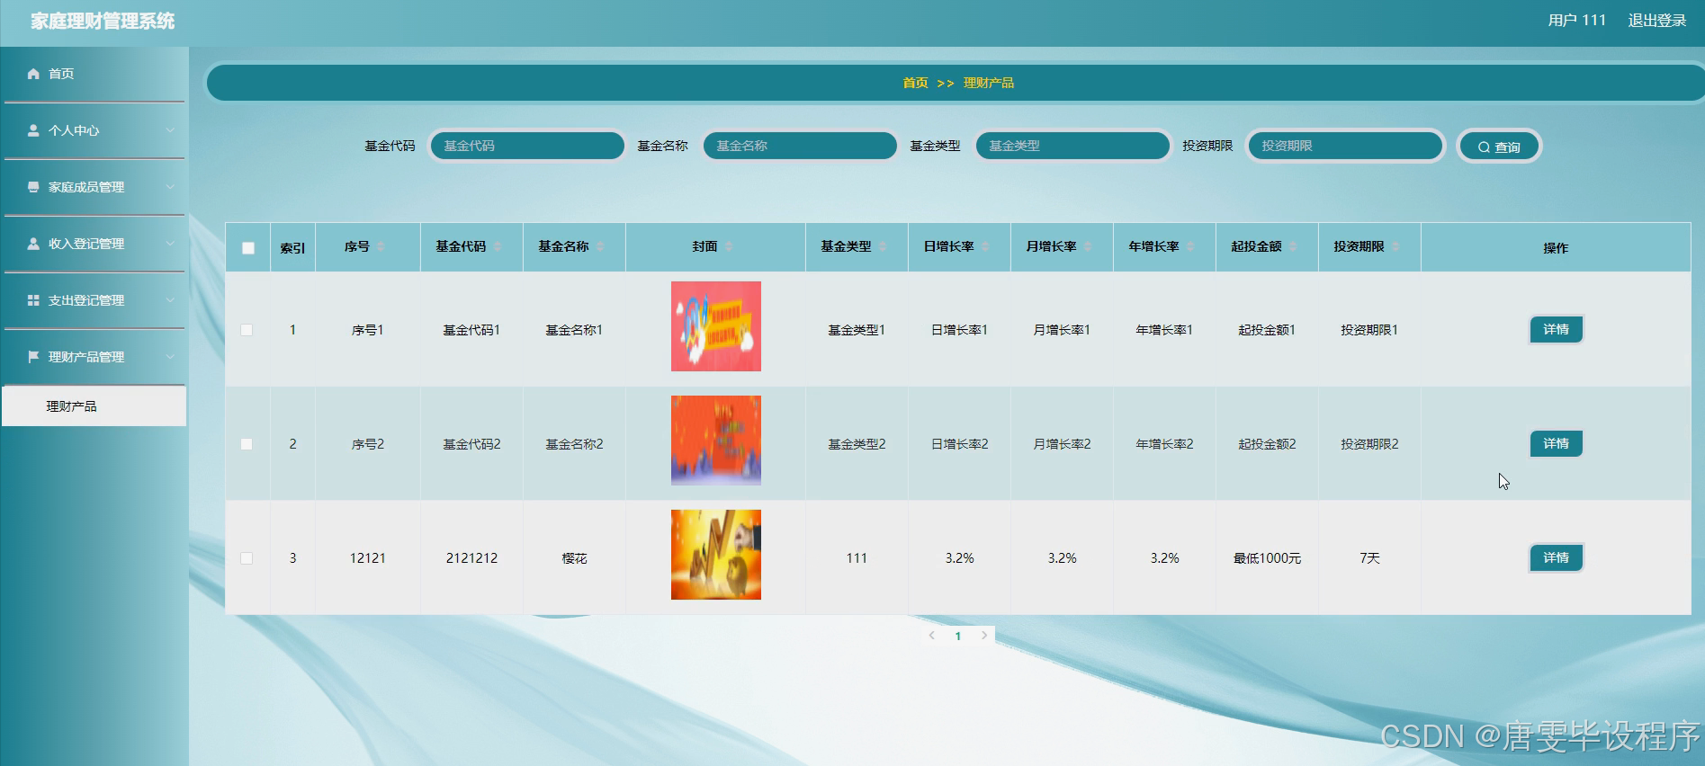
Task: Open the 首页 sidebar menu item
Action: pos(94,74)
